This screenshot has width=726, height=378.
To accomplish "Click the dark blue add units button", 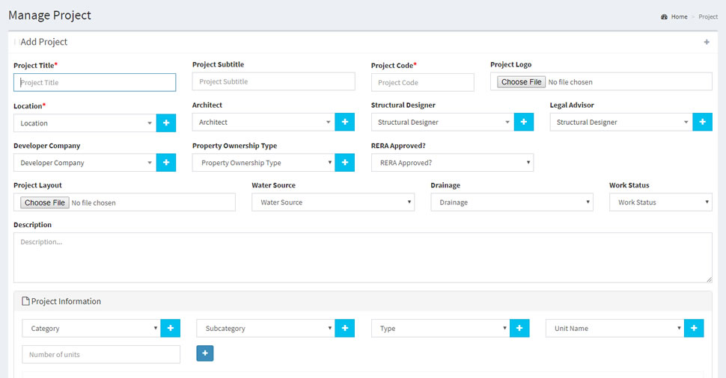I will (204, 353).
